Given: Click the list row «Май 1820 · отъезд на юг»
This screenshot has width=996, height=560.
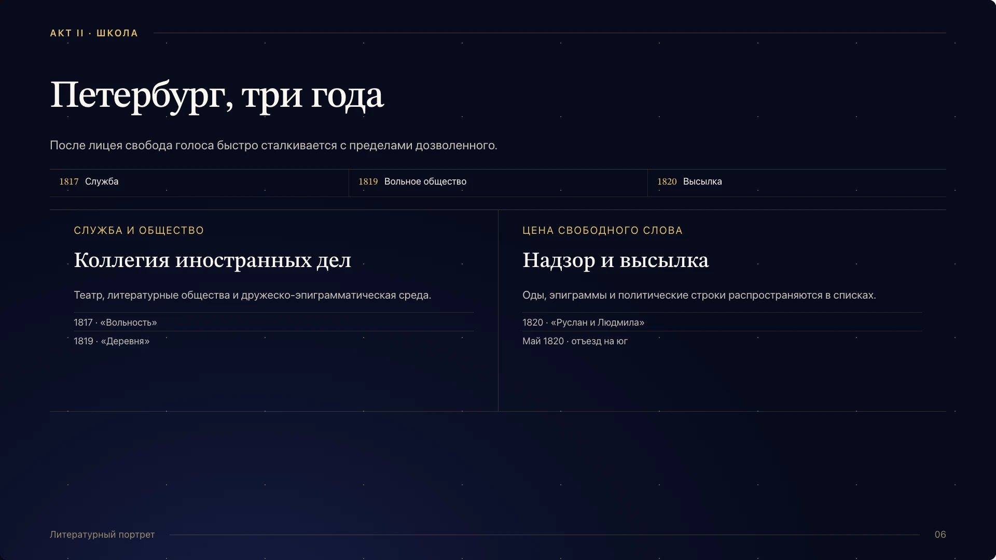Looking at the screenshot, I should pyautogui.click(x=722, y=341).
